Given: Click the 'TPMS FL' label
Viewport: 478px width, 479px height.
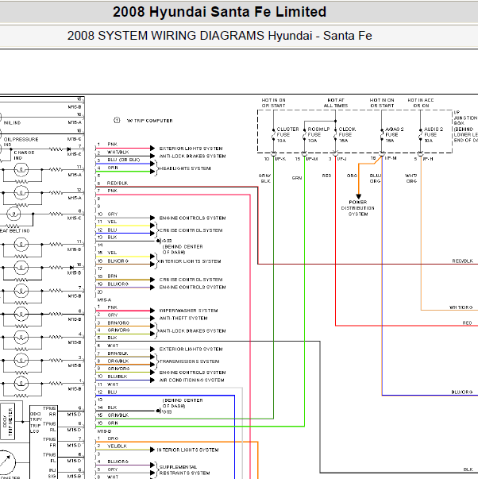Looking at the screenshot, I should pos(49,458).
